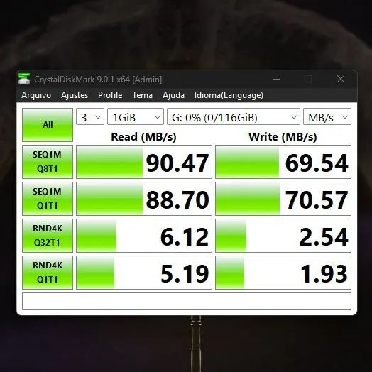Screen dimensions: 372x372
Task: Open the drive selector G: 0% (0/116GiB)
Action: coord(234,116)
